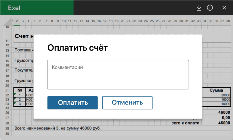233x140 pixels.
Task: Click the 46000 value in row 26
Action: point(224,112)
